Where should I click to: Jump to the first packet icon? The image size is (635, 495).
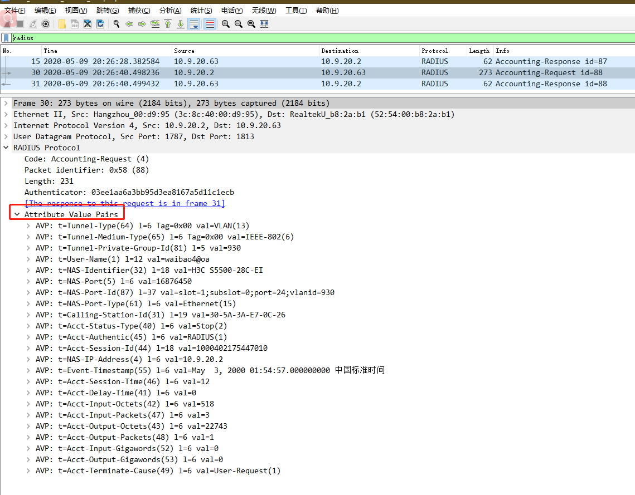pyautogui.click(x=168, y=24)
